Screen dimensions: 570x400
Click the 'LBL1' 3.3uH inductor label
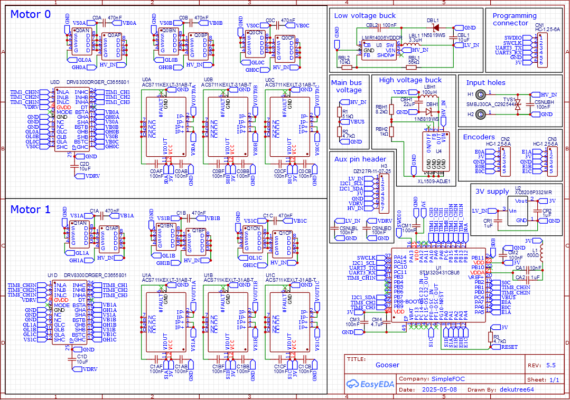tap(414, 35)
